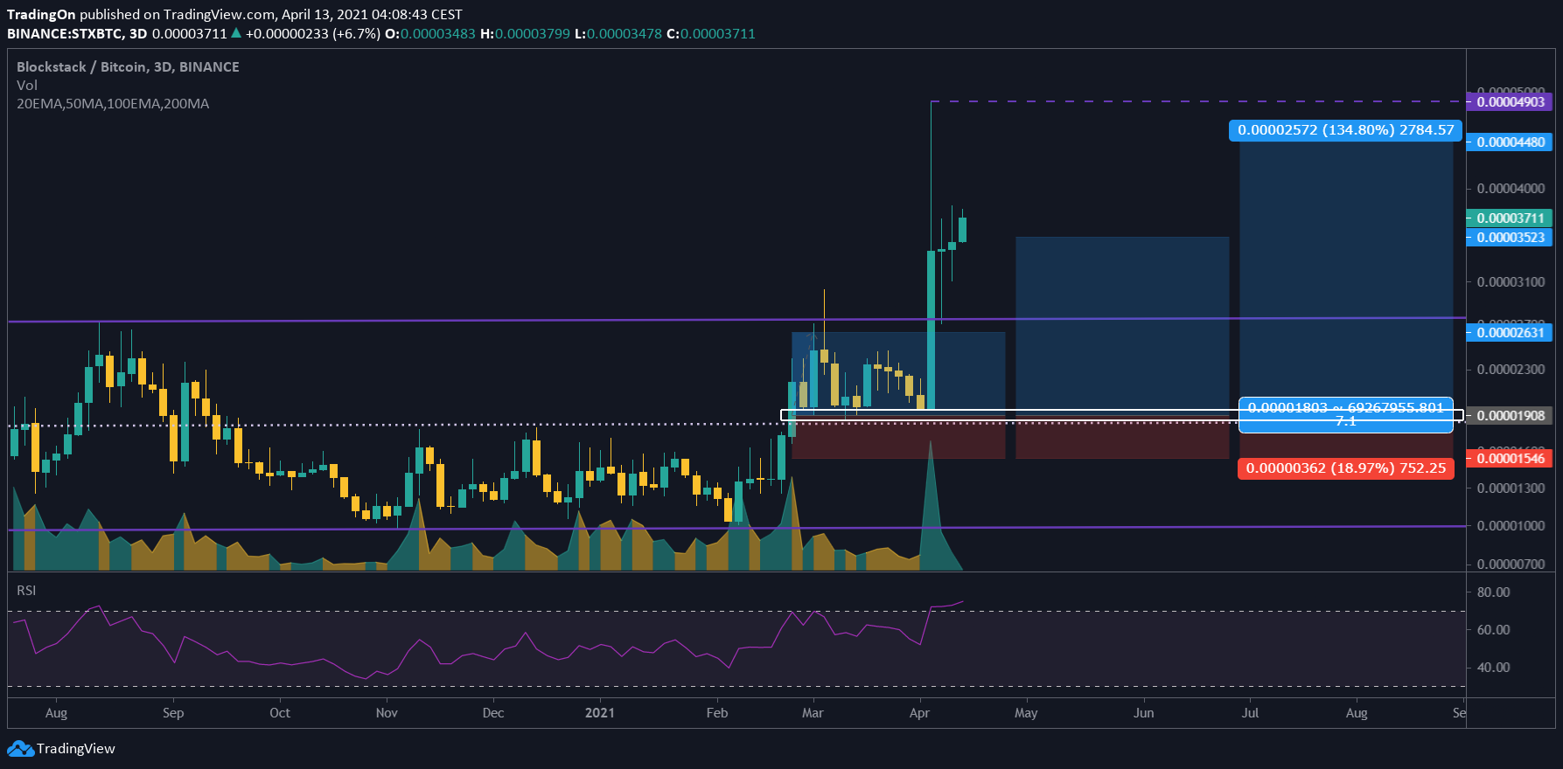
Task: Select the Vol indicator label
Action: pos(27,86)
